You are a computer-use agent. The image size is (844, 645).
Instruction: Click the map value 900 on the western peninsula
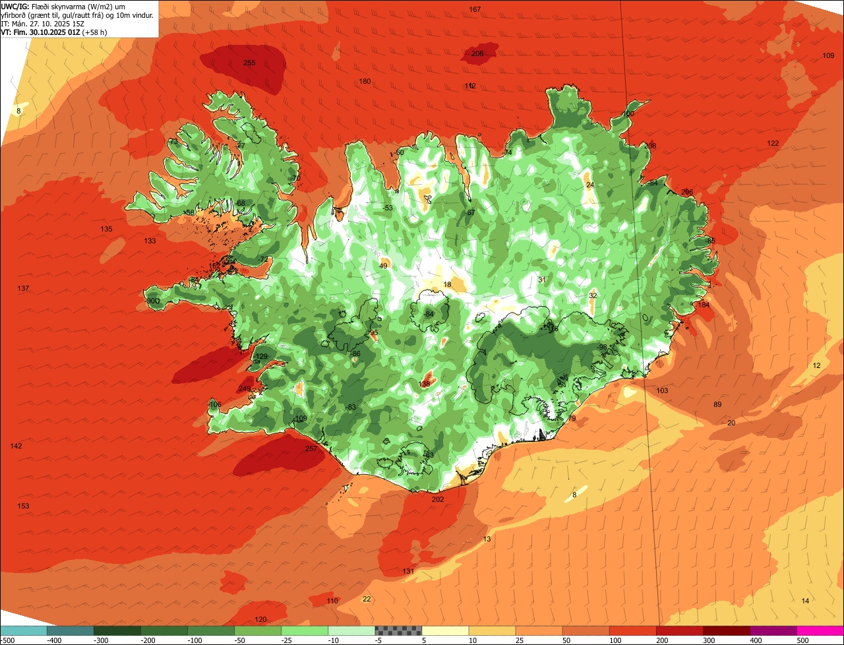(153, 301)
